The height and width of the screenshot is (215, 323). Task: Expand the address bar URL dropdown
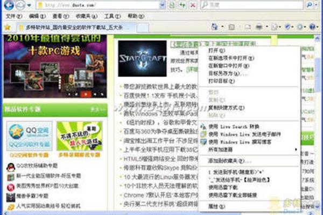pos(163,5)
